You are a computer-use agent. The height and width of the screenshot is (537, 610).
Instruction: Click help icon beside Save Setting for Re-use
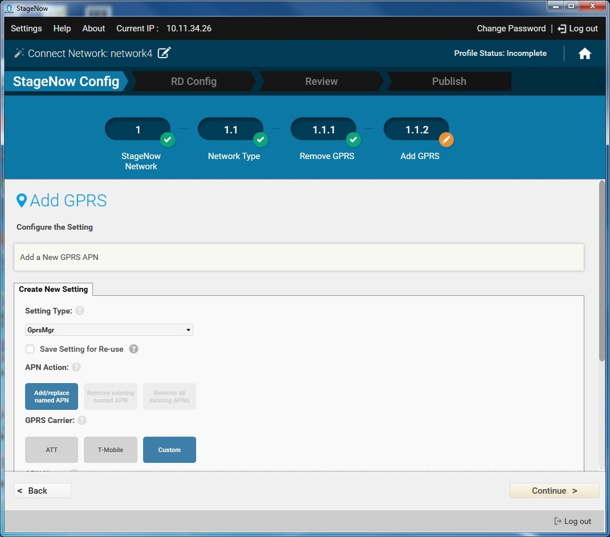pos(133,349)
